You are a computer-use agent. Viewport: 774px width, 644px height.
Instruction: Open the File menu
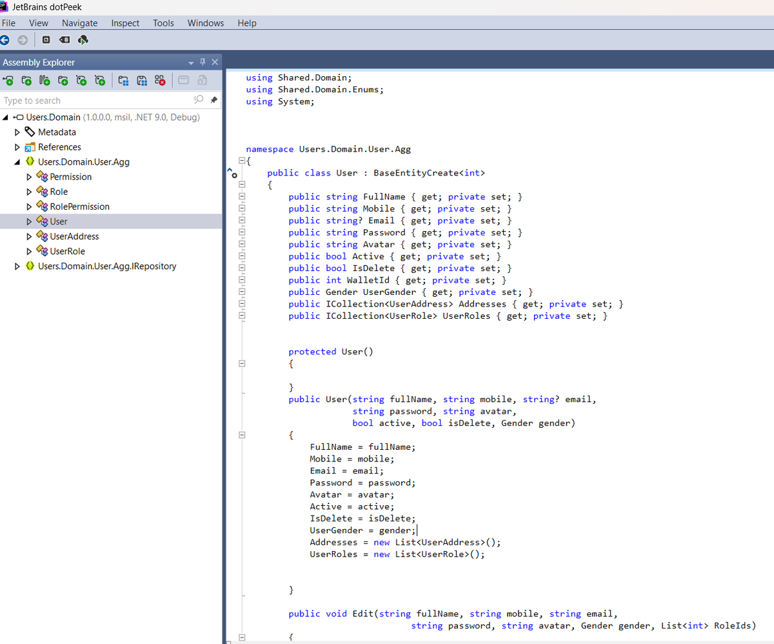[9, 23]
